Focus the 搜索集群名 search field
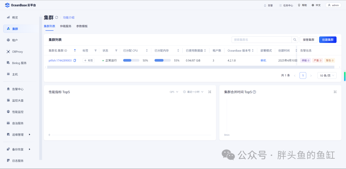The image size is (346, 169). pos(261,40)
